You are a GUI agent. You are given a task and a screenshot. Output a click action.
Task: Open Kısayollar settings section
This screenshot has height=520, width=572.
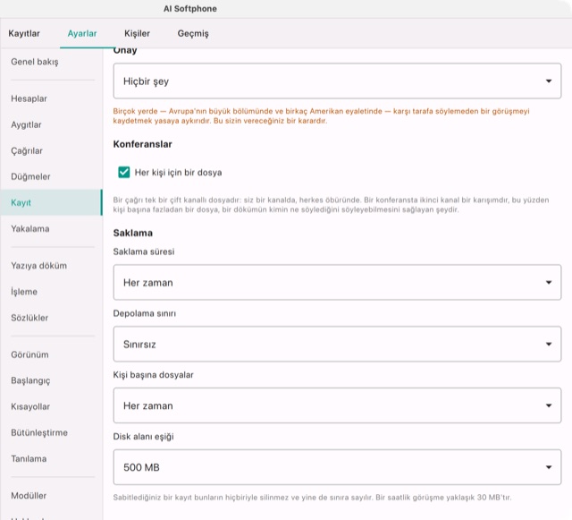(x=51, y=406)
